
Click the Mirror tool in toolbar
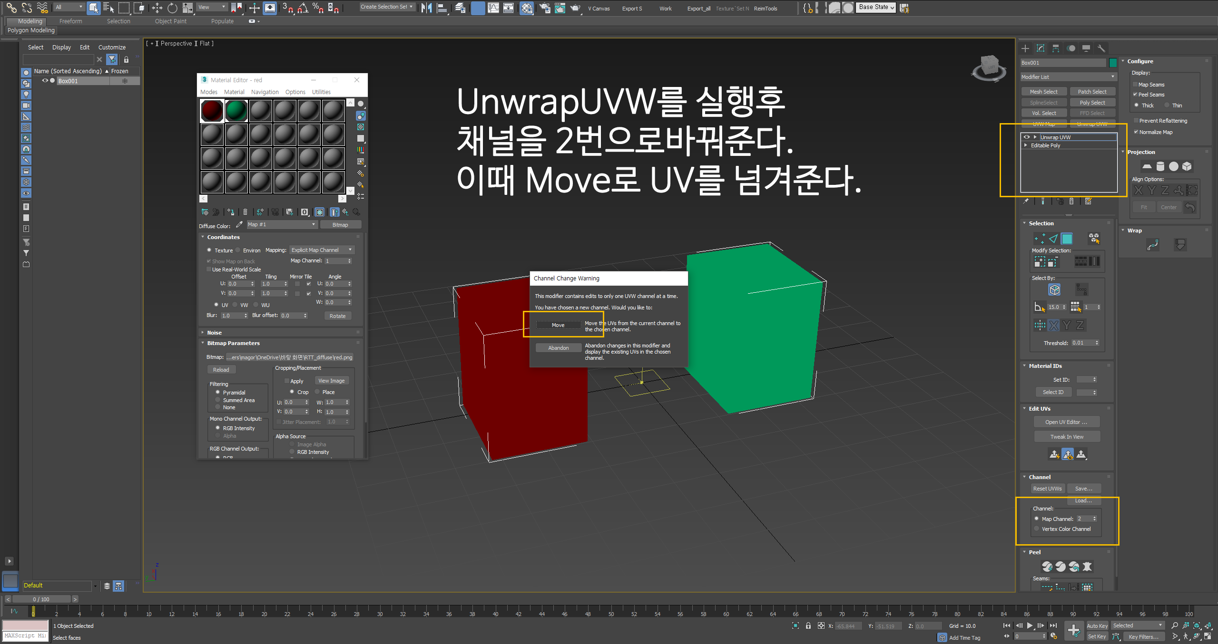tap(426, 8)
